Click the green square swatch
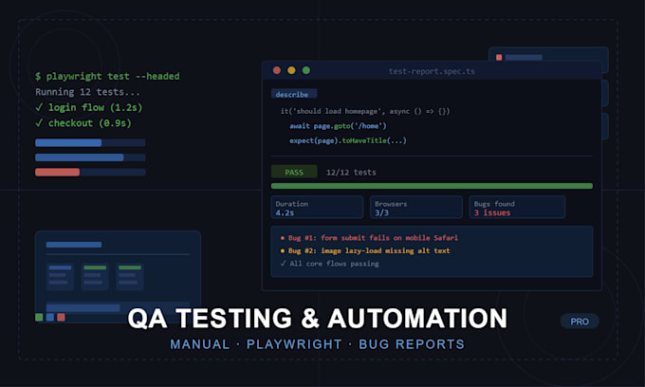Screen dimensions: 645x387 (39, 317)
